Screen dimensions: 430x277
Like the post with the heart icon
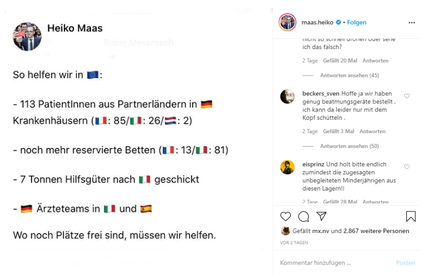coord(286,216)
